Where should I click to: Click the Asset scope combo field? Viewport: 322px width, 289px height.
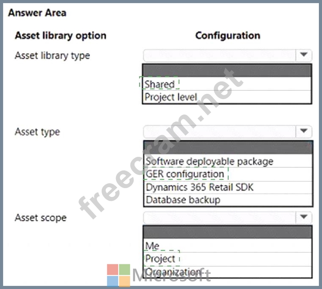[x=220, y=217]
